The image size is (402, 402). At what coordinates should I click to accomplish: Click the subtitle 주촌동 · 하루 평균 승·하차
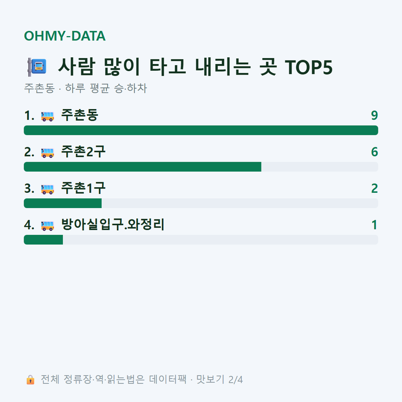tap(85, 88)
